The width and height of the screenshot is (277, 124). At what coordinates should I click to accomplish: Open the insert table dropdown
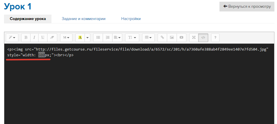(148, 37)
